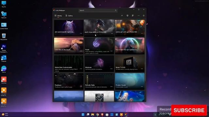Open options dots on Protein Clouds card
This screenshot has width=209, height=117.
tap(142, 87)
